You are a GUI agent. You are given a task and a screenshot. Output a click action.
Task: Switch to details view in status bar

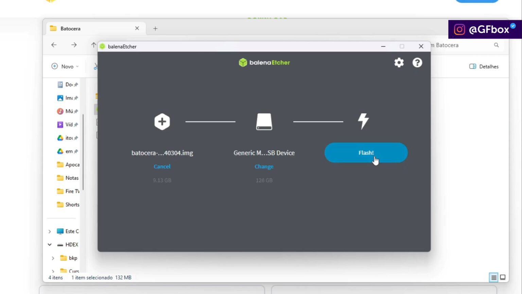click(493, 278)
